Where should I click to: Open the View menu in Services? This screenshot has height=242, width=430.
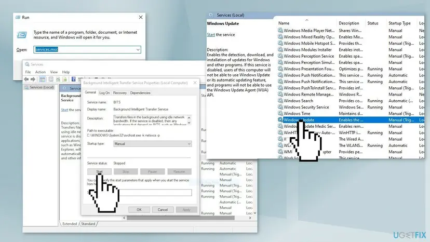tap(54, 72)
